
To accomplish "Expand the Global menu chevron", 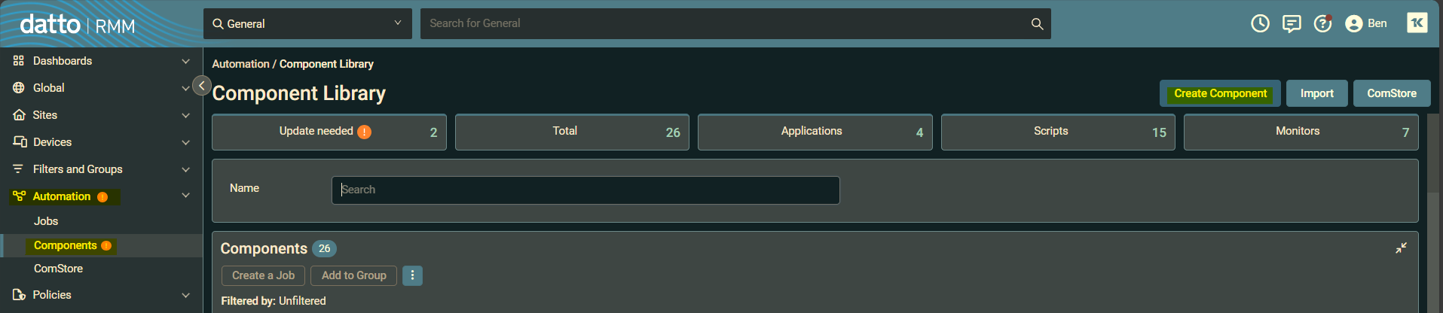I will click(185, 88).
